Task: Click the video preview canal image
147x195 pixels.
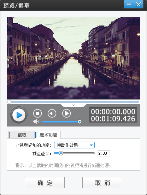Action: pos(73,58)
